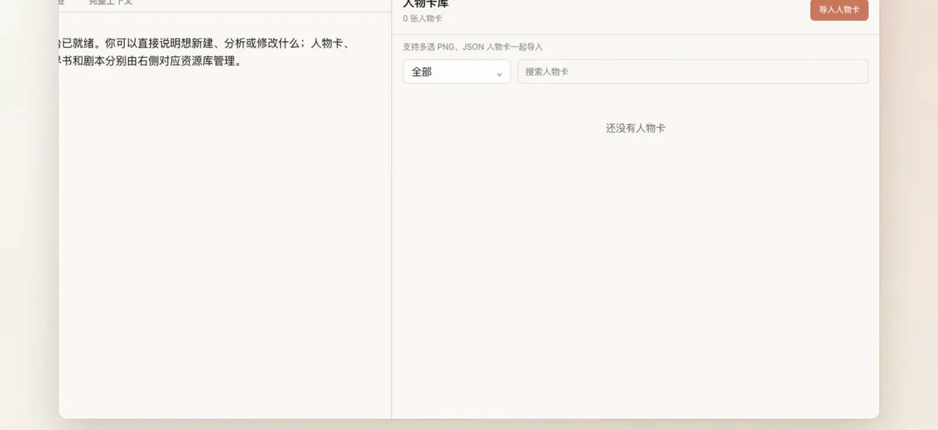938x430 pixels.
Task: Click the hint text mentioning PNG、JSON
Action: (473, 47)
